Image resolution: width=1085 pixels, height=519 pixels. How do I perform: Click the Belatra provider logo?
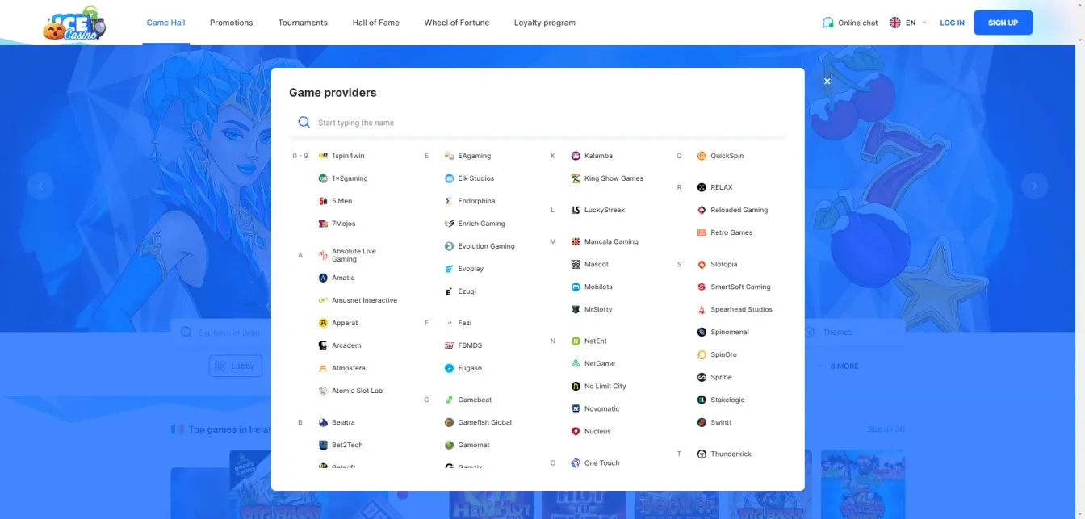pyautogui.click(x=323, y=422)
